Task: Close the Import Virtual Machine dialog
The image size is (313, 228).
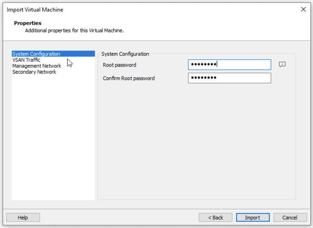Action: click(x=303, y=9)
